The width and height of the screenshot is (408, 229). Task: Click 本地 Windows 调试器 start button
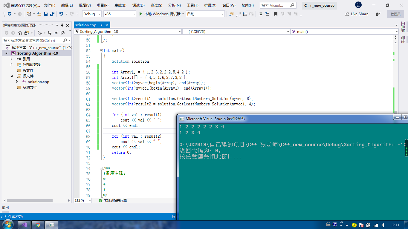pyautogui.click(x=160, y=14)
